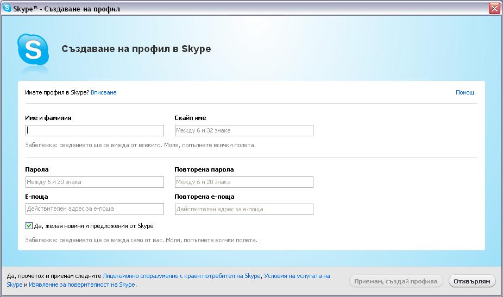This screenshot has width=503, height=297.
Task: Click the Skype icon in the title bar
Action: pos(7,8)
